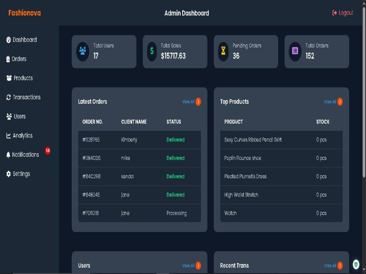Select order number #84C29B
The height and width of the screenshot is (274, 366).
[x=91, y=176]
